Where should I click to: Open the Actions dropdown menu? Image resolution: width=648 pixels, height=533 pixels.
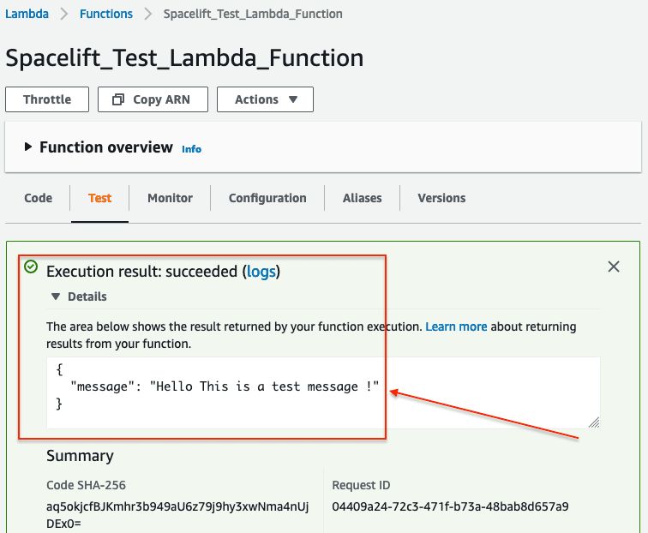coord(266,99)
